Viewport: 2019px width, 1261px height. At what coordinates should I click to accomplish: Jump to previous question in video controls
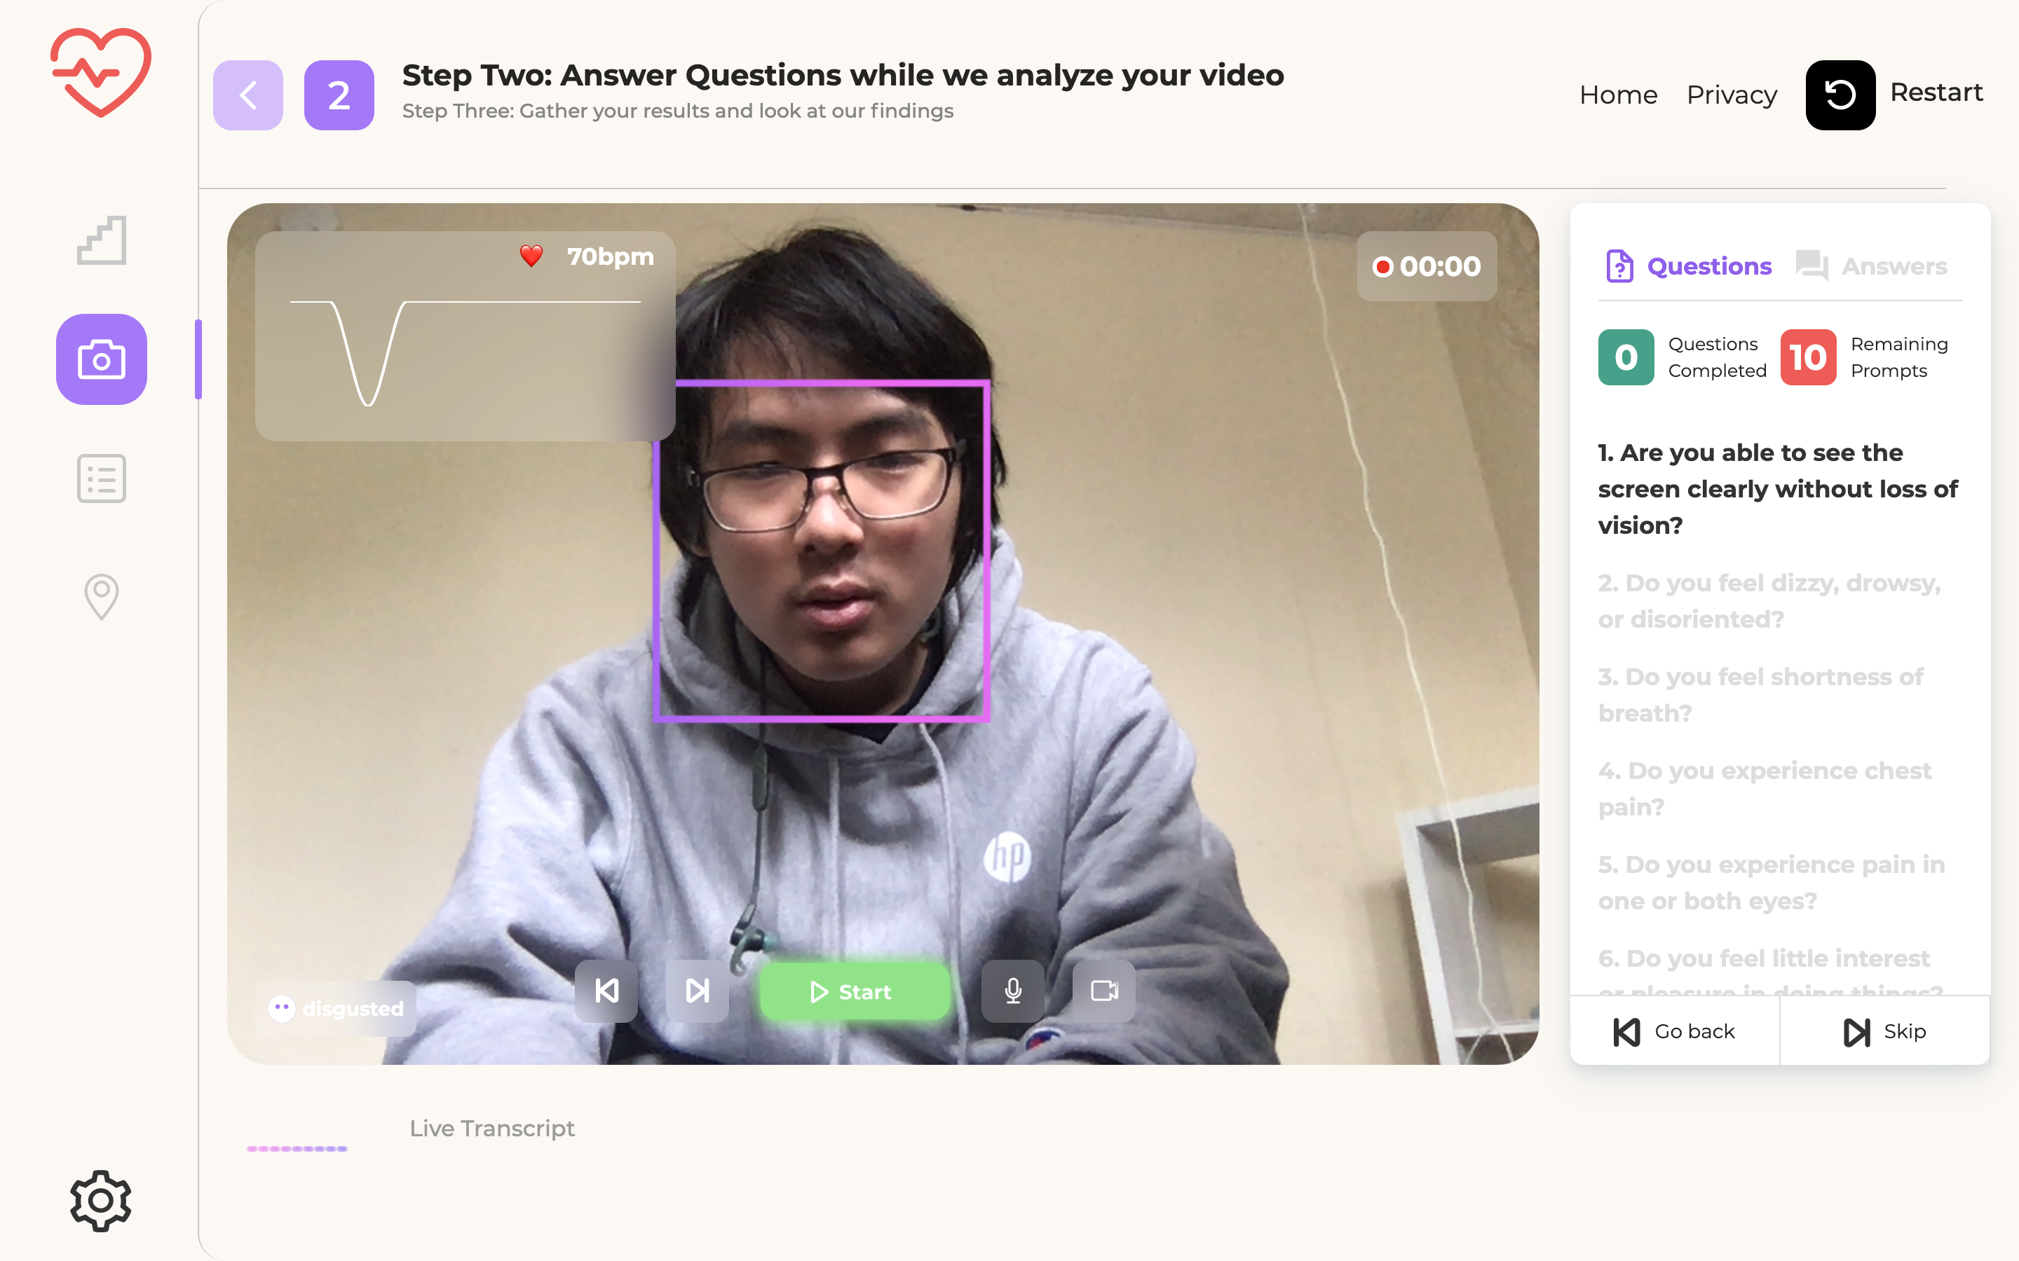[606, 991]
